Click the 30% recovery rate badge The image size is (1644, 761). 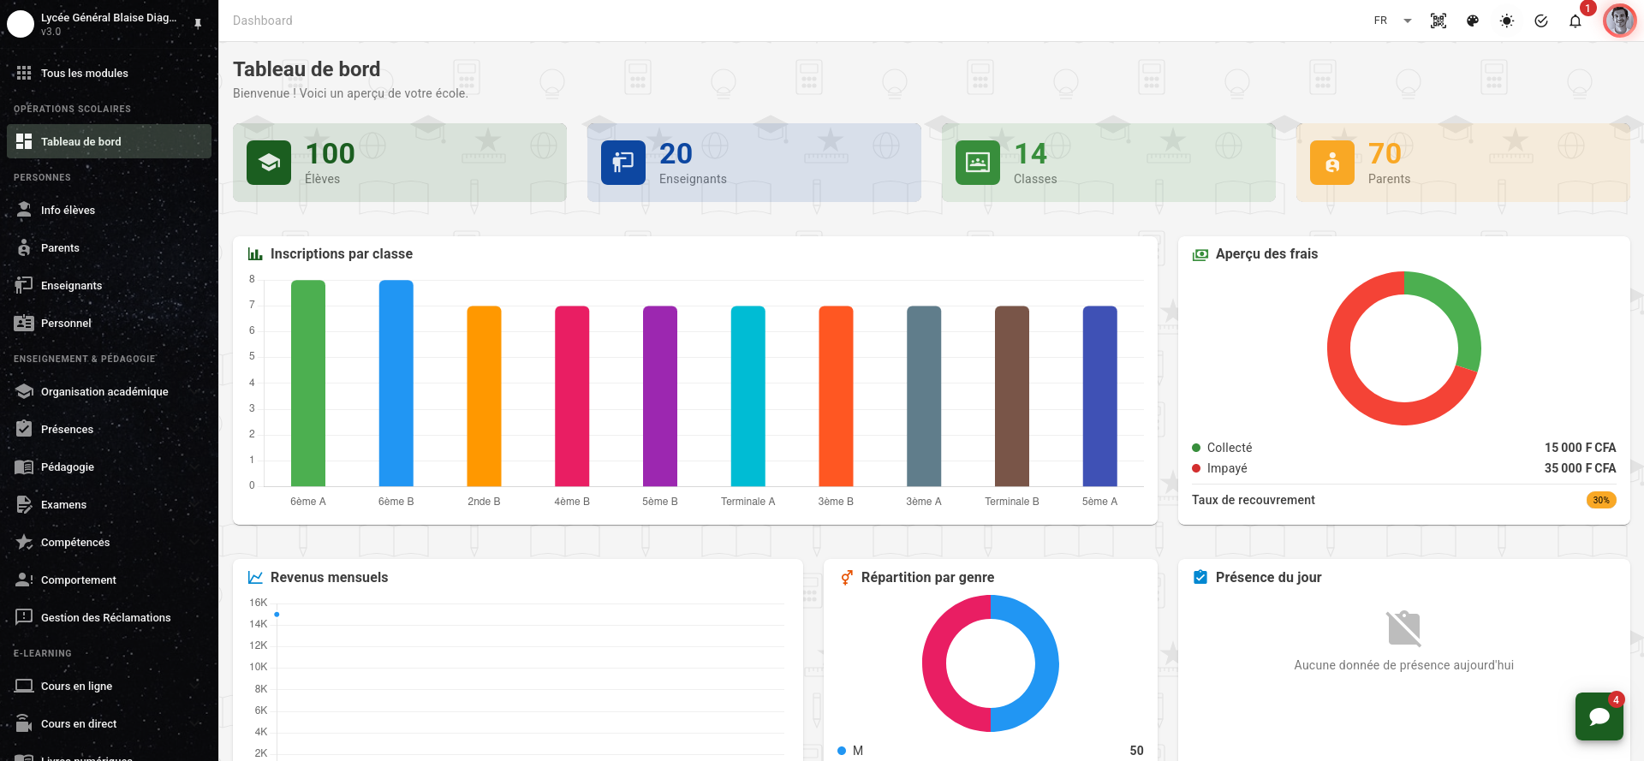pyautogui.click(x=1601, y=500)
